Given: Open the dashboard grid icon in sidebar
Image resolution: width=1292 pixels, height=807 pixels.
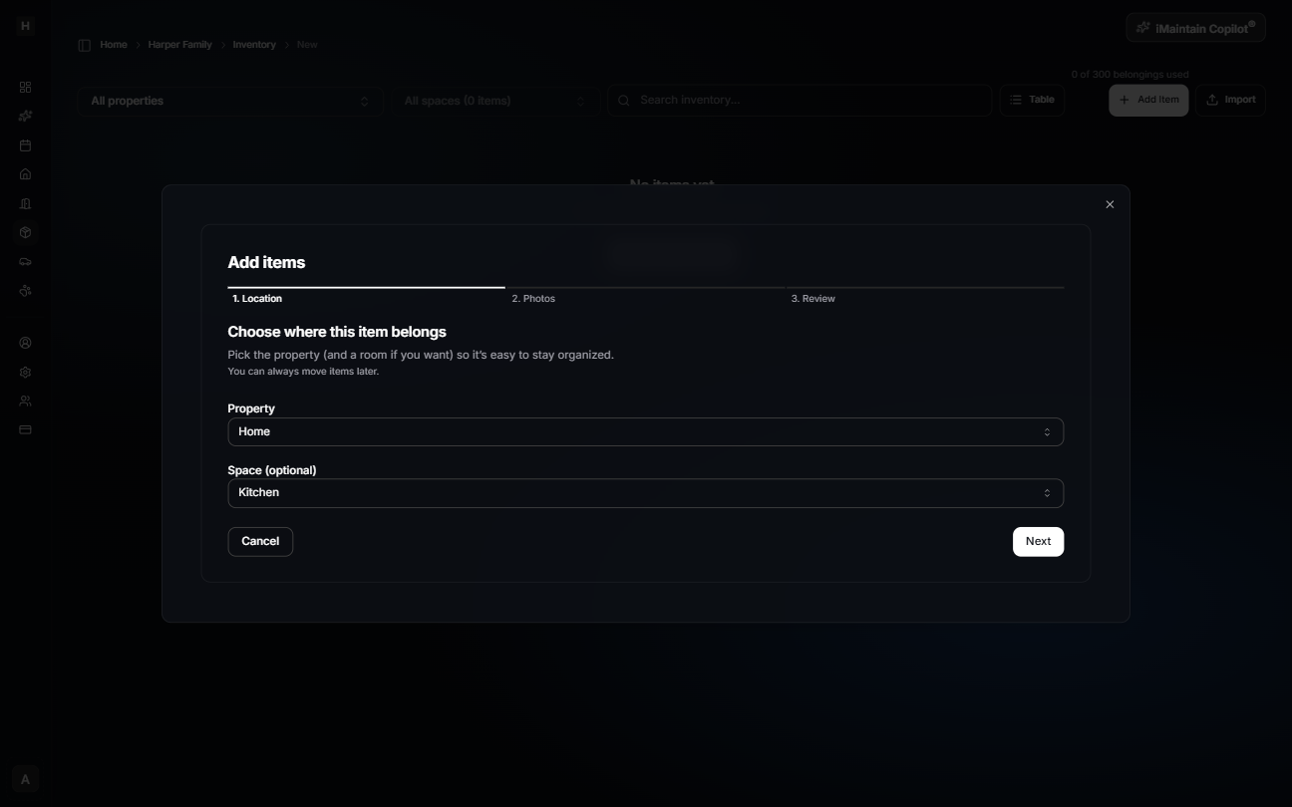Looking at the screenshot, I should pos(25,87).
